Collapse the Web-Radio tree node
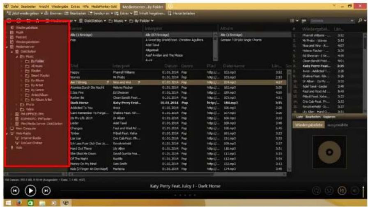 pos(7,133)
